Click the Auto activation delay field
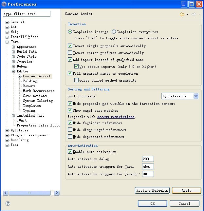204x211 pixels. point(148,159)
